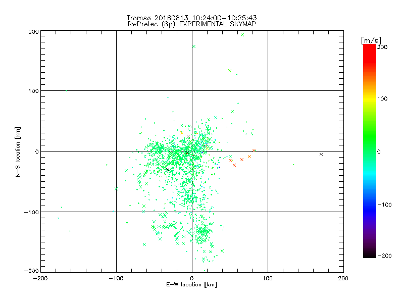Click the colorbar tick label -200
This screenshot has height=303, width=404.
point(384,256)
